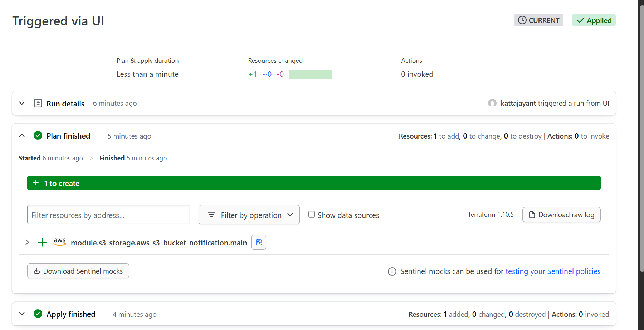Click the AWS provider logo icon
Screen dimensions: 644x330
60,242
